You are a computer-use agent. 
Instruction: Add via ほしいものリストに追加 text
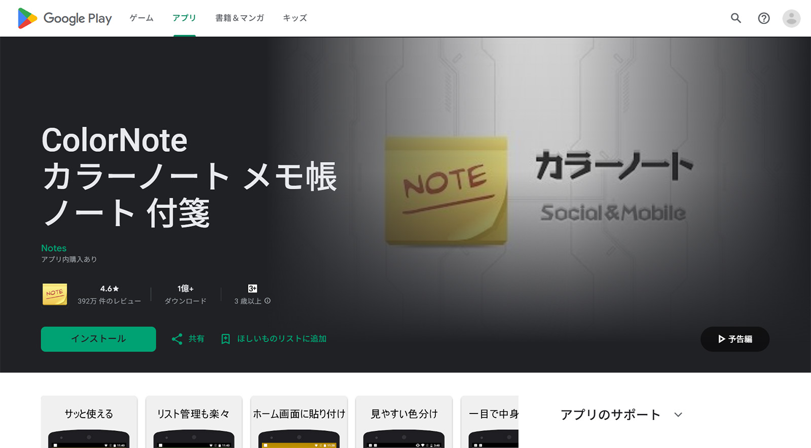(x=282, y=339)
